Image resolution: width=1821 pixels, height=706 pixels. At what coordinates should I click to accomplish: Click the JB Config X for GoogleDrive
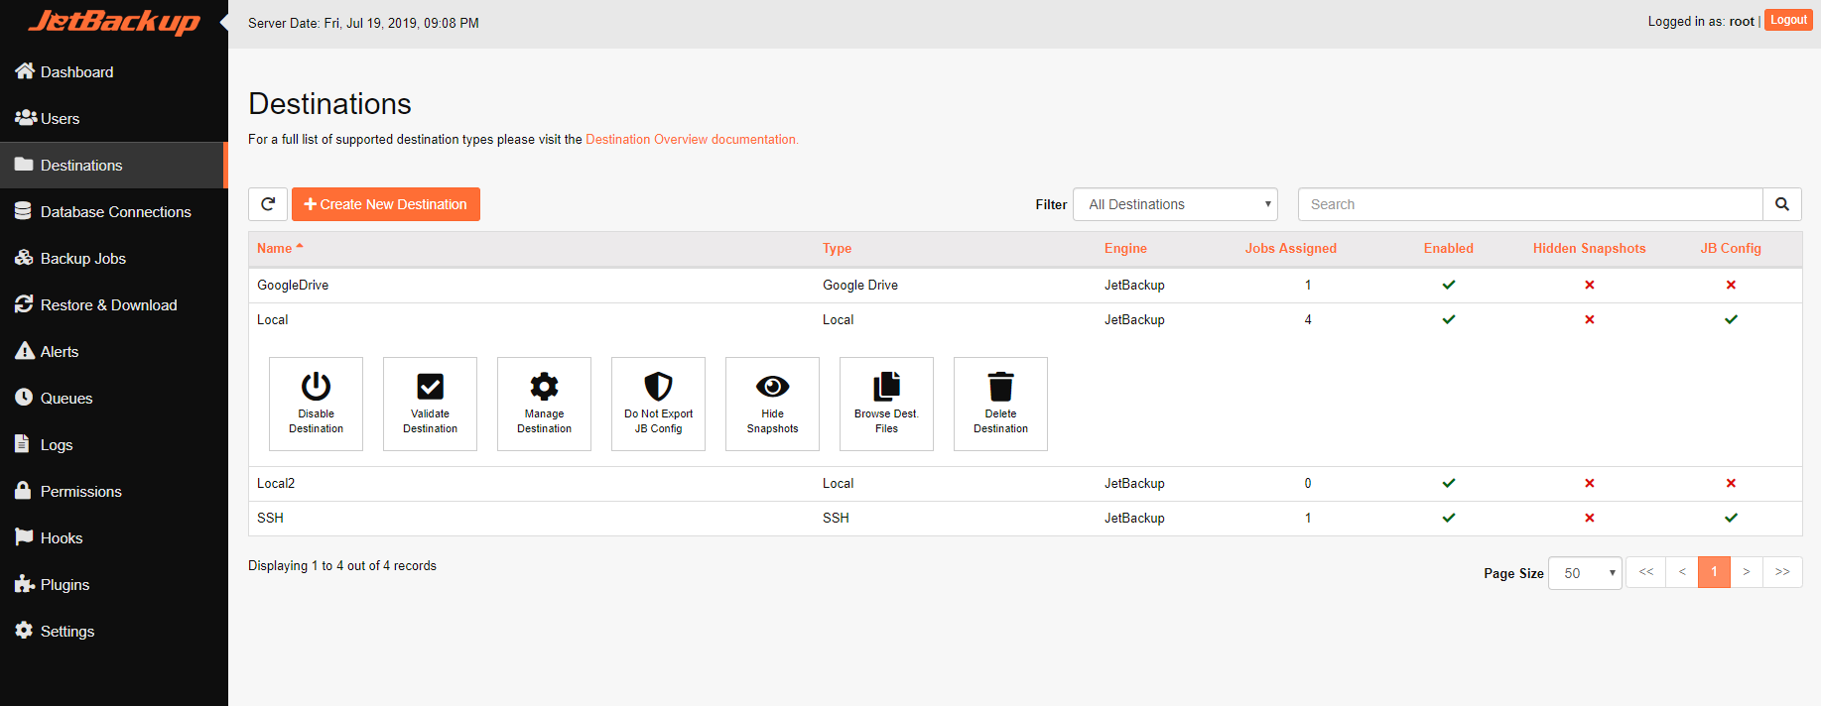coord(1731,285)
